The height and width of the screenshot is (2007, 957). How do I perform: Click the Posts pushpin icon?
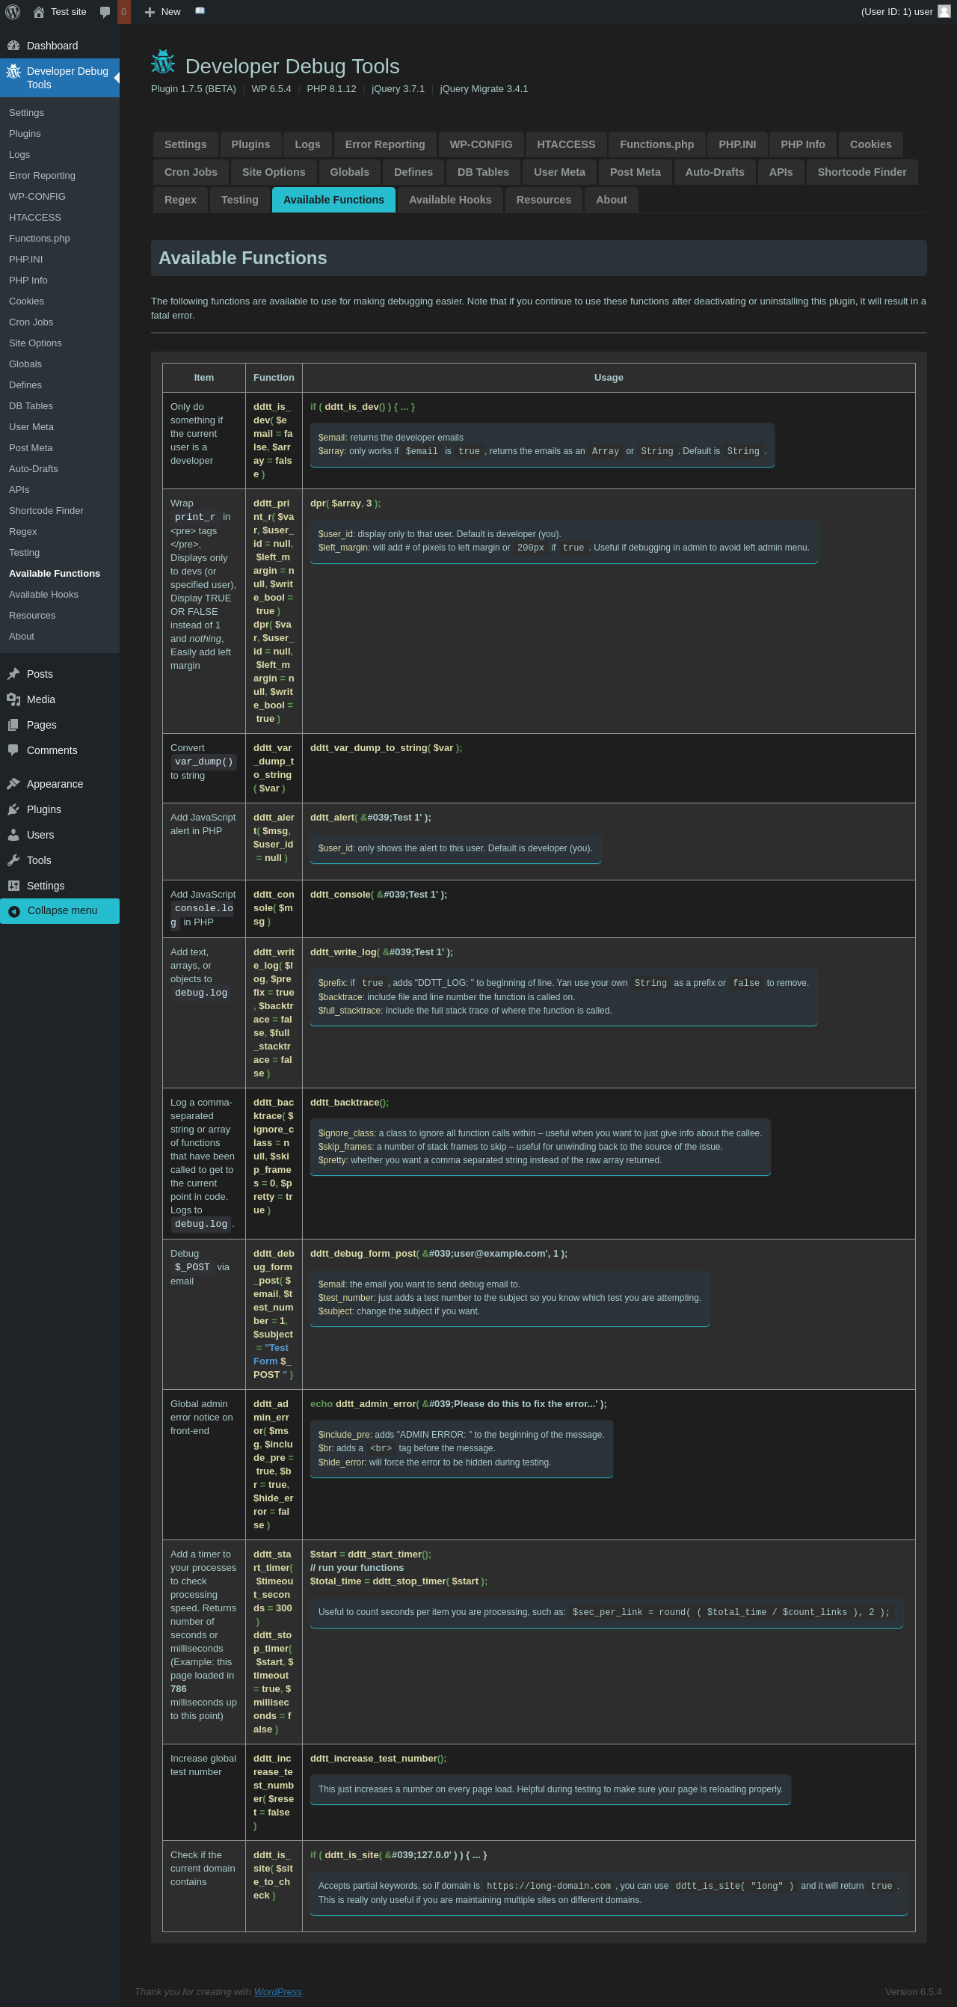[x=13, y=674]
